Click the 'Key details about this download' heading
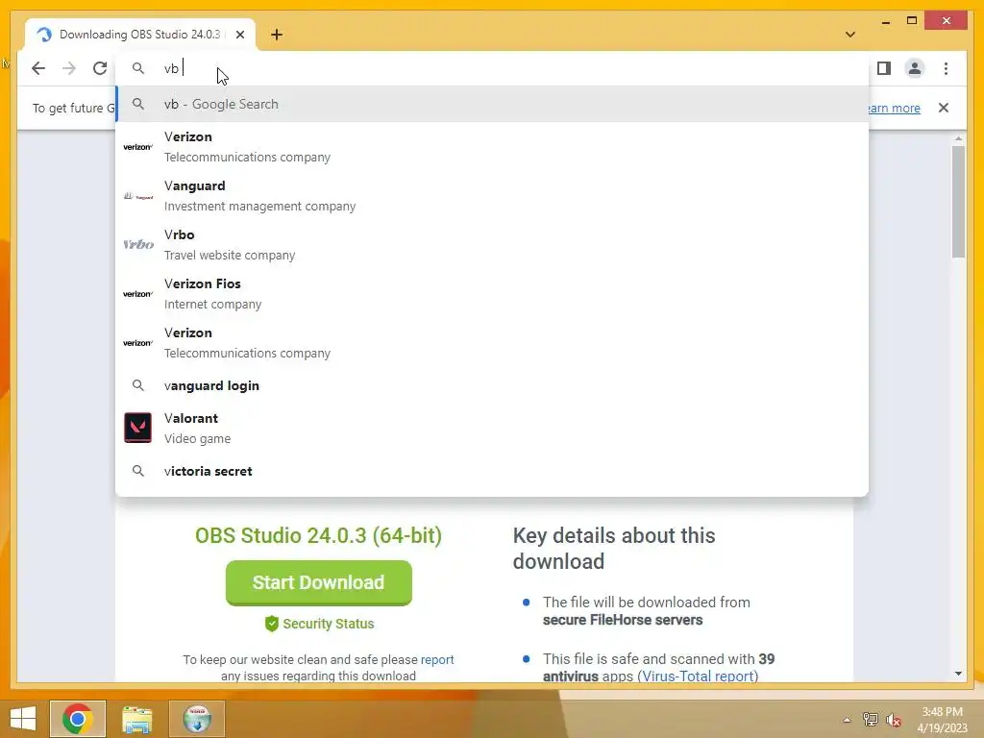Viewport: 984px width, 738px height. coord(614,549)
